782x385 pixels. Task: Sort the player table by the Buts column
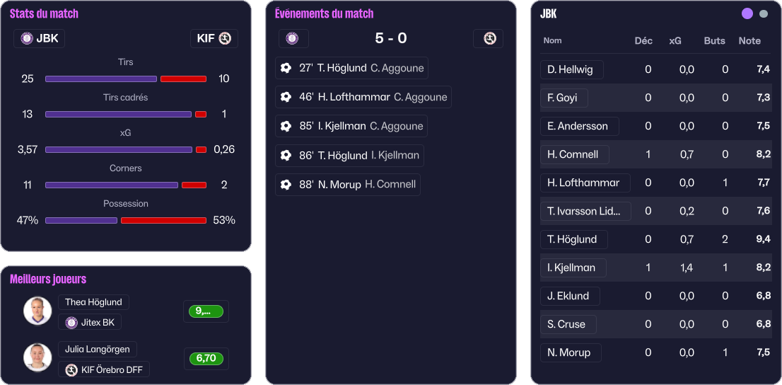[714, 41]
